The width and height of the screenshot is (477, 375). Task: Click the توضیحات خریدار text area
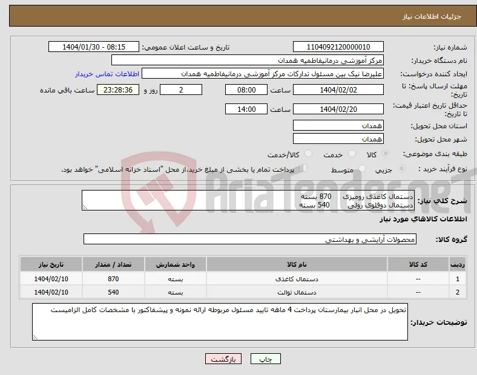pos(220,322)
